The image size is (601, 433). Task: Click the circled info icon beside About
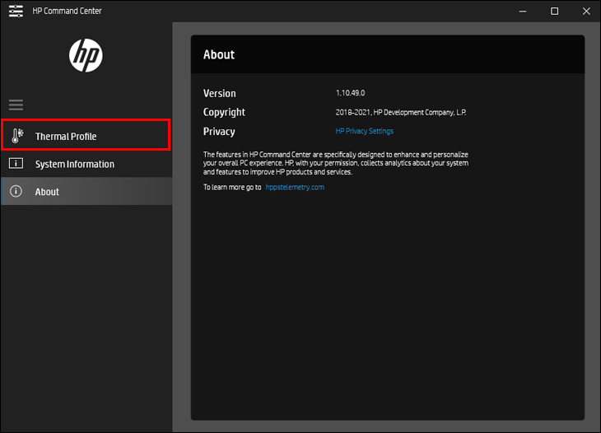[x=16, y=192]
